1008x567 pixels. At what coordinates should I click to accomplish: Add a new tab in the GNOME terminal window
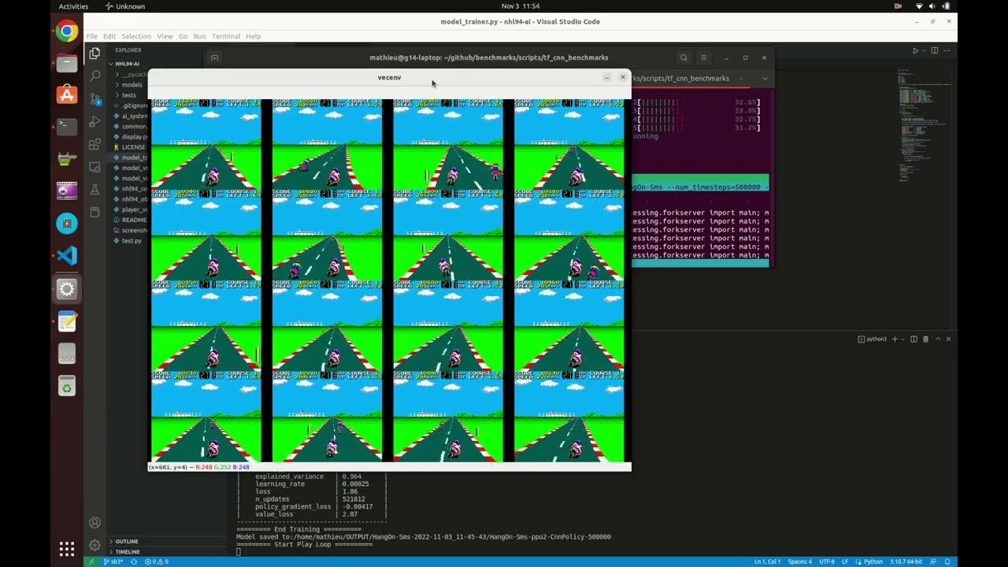pyautogui.click(x=214, y=57)
